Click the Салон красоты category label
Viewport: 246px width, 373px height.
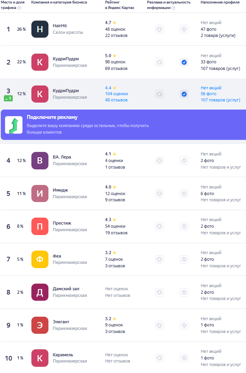click(x=68, y=32)
